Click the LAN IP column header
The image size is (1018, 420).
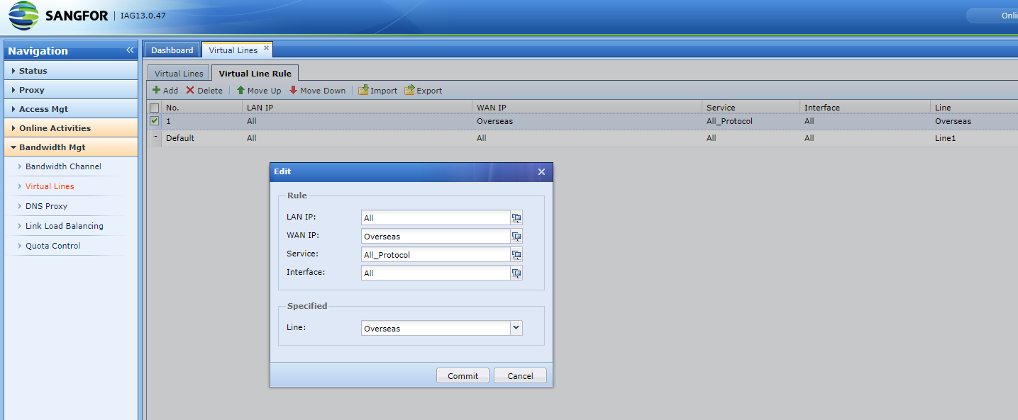(358, 108)
